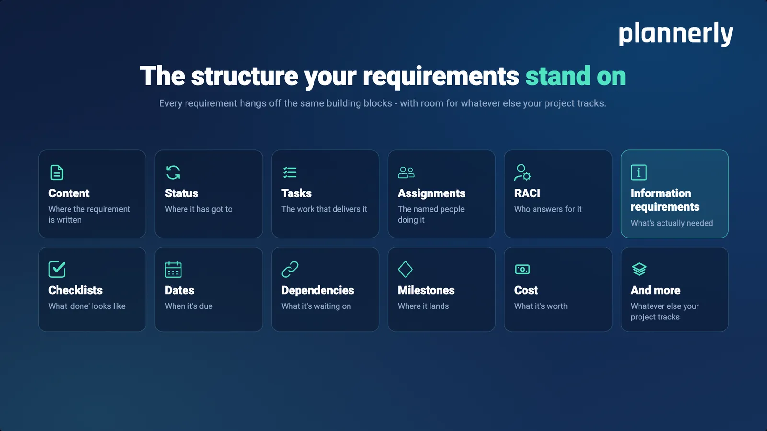The height and width of the screenshot is (431, 767).
Task: Click 'What 'done' looks like' text
Action: [x=87, y=306]
